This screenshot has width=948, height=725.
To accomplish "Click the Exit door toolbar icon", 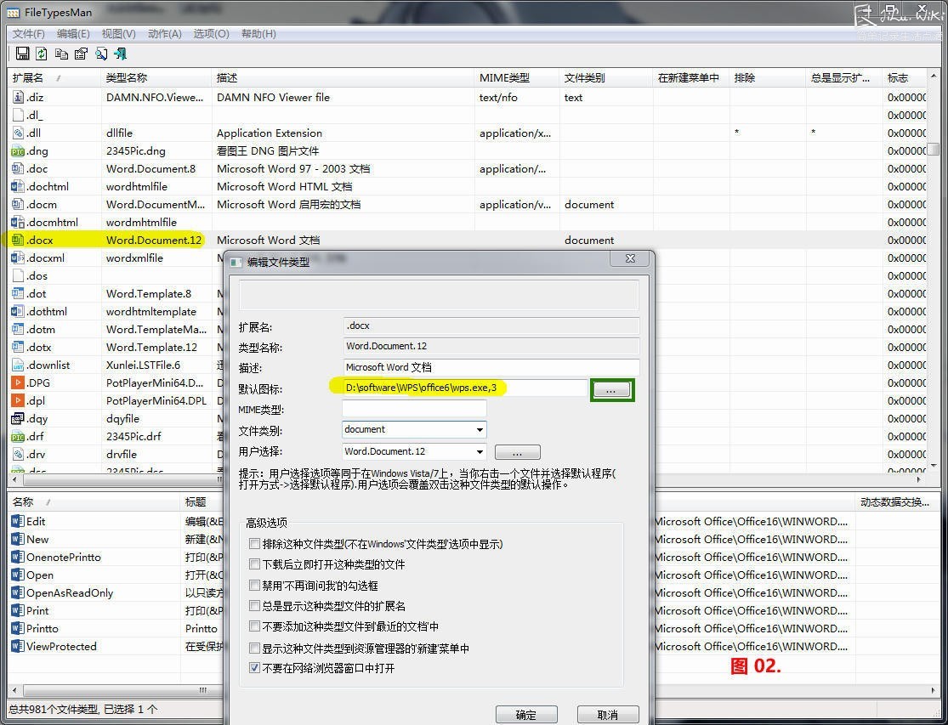I will pos(121,54).
